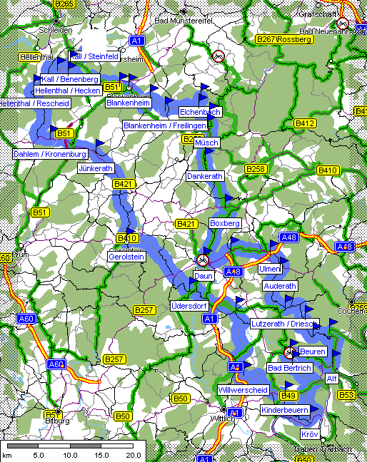The width and height of the screenshot is (367, 462).
Task: Click the motorcycle prohibited sign near Bad Bertrich
Action: 289,352
